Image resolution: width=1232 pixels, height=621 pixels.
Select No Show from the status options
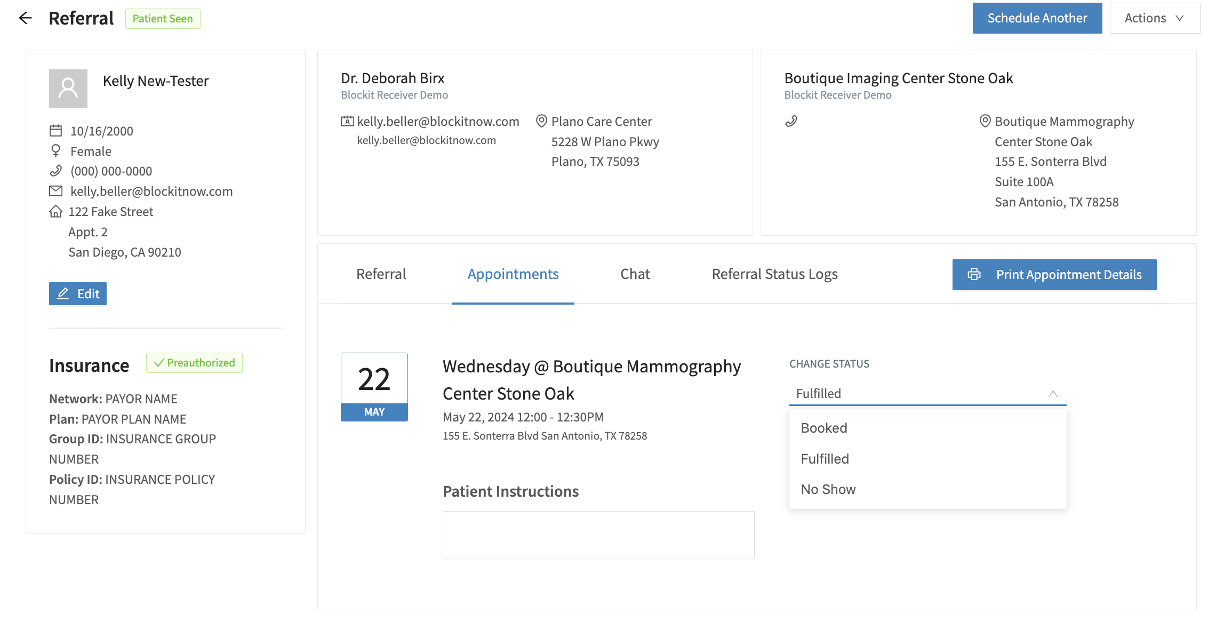[x=828, y=489]
